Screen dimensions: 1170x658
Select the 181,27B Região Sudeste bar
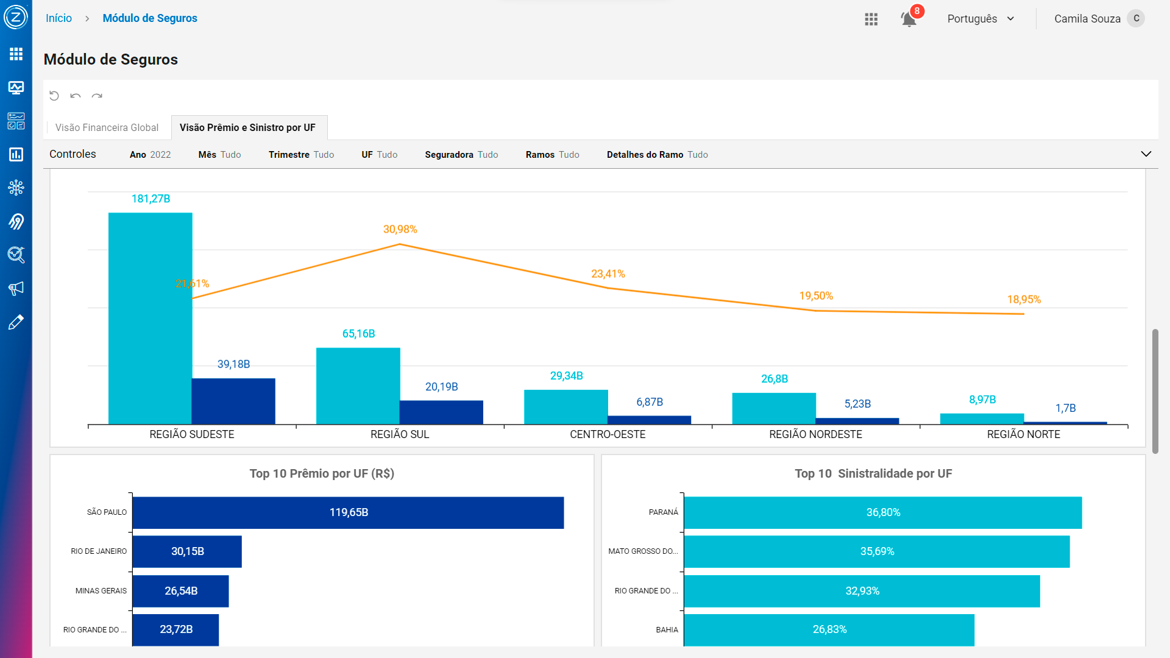(x=150, y=318)
